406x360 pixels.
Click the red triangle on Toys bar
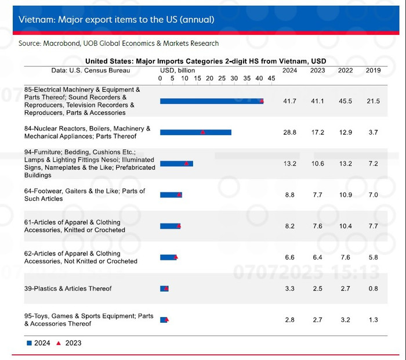click(x=167, y=319)
